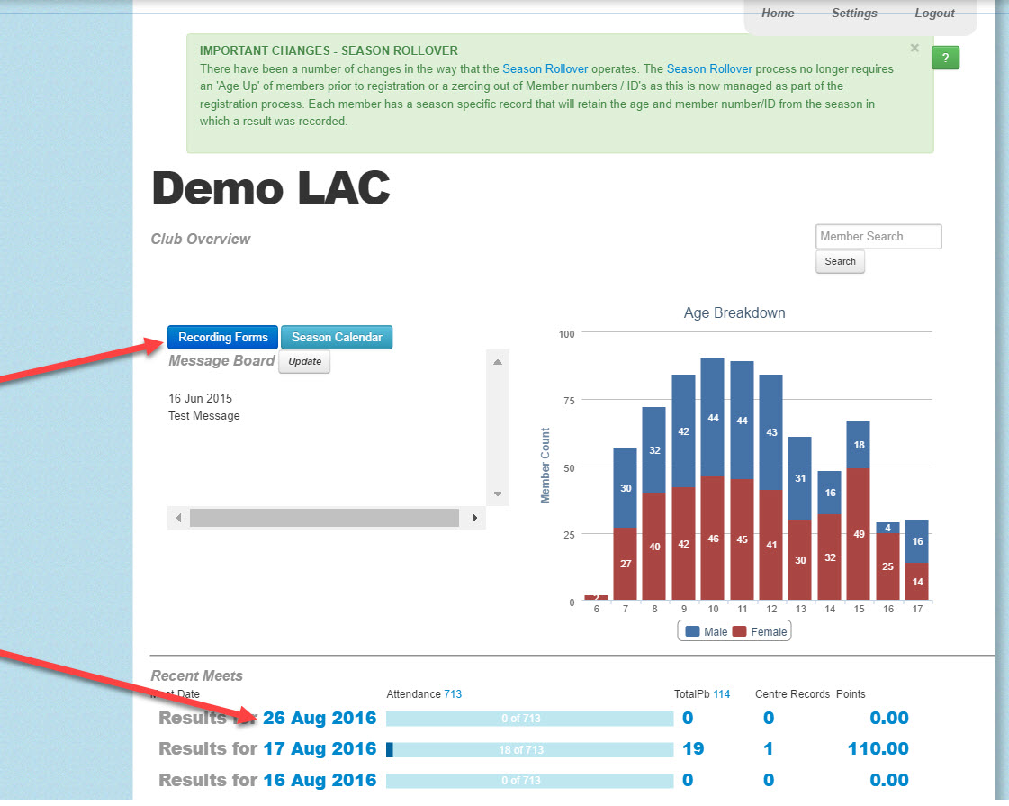Click the Attendance 713 link
This screenshot has width=1009, height=806.
coord(450,694)
